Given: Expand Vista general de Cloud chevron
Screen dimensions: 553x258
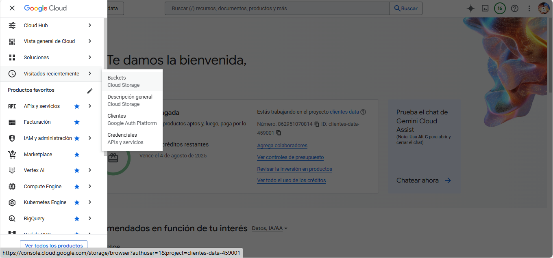Looking at the screenshot, I should [x=90, y=41].
